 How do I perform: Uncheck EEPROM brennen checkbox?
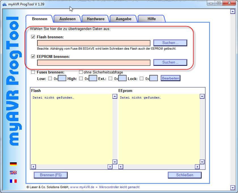click(x=33, y=56)
